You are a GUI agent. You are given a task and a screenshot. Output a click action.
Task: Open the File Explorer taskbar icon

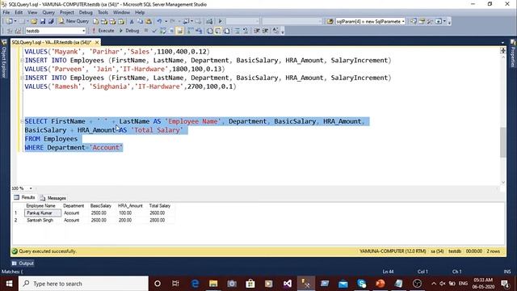coord(213,284)
